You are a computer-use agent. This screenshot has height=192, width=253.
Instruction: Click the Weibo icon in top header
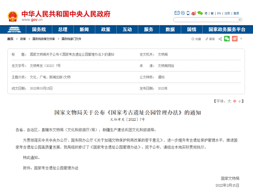[x=194, y=13]
